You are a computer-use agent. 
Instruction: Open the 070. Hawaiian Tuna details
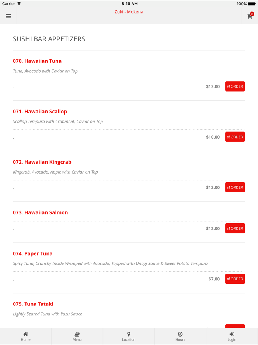pyautogui.click(x=37, y=61)
